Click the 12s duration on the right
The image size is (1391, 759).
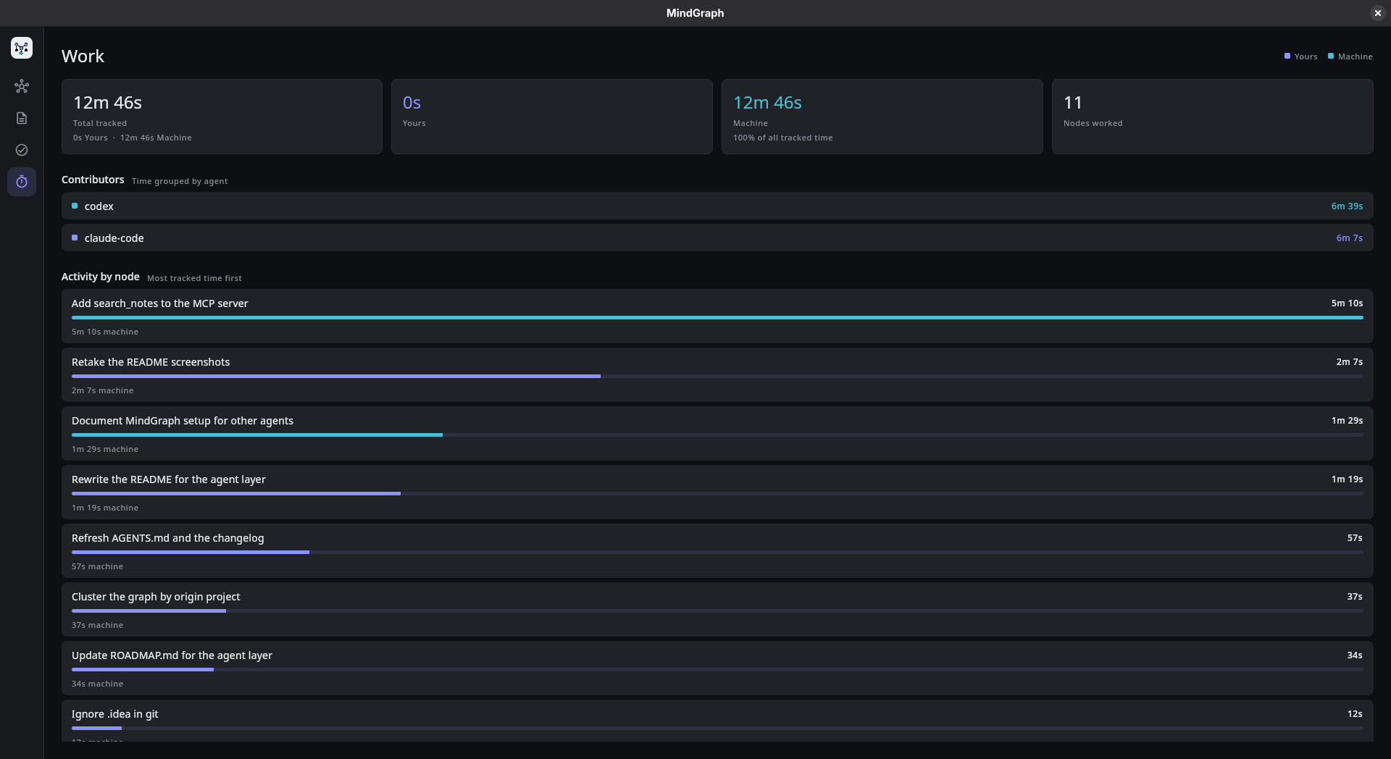coord(1355,714)
